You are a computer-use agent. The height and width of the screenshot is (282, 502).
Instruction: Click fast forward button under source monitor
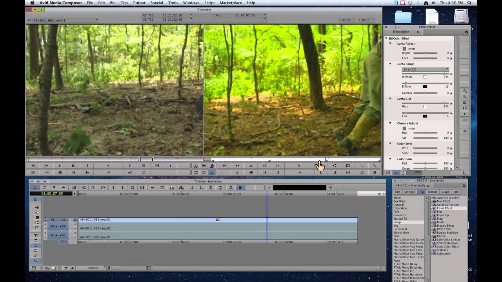point(46,166)
